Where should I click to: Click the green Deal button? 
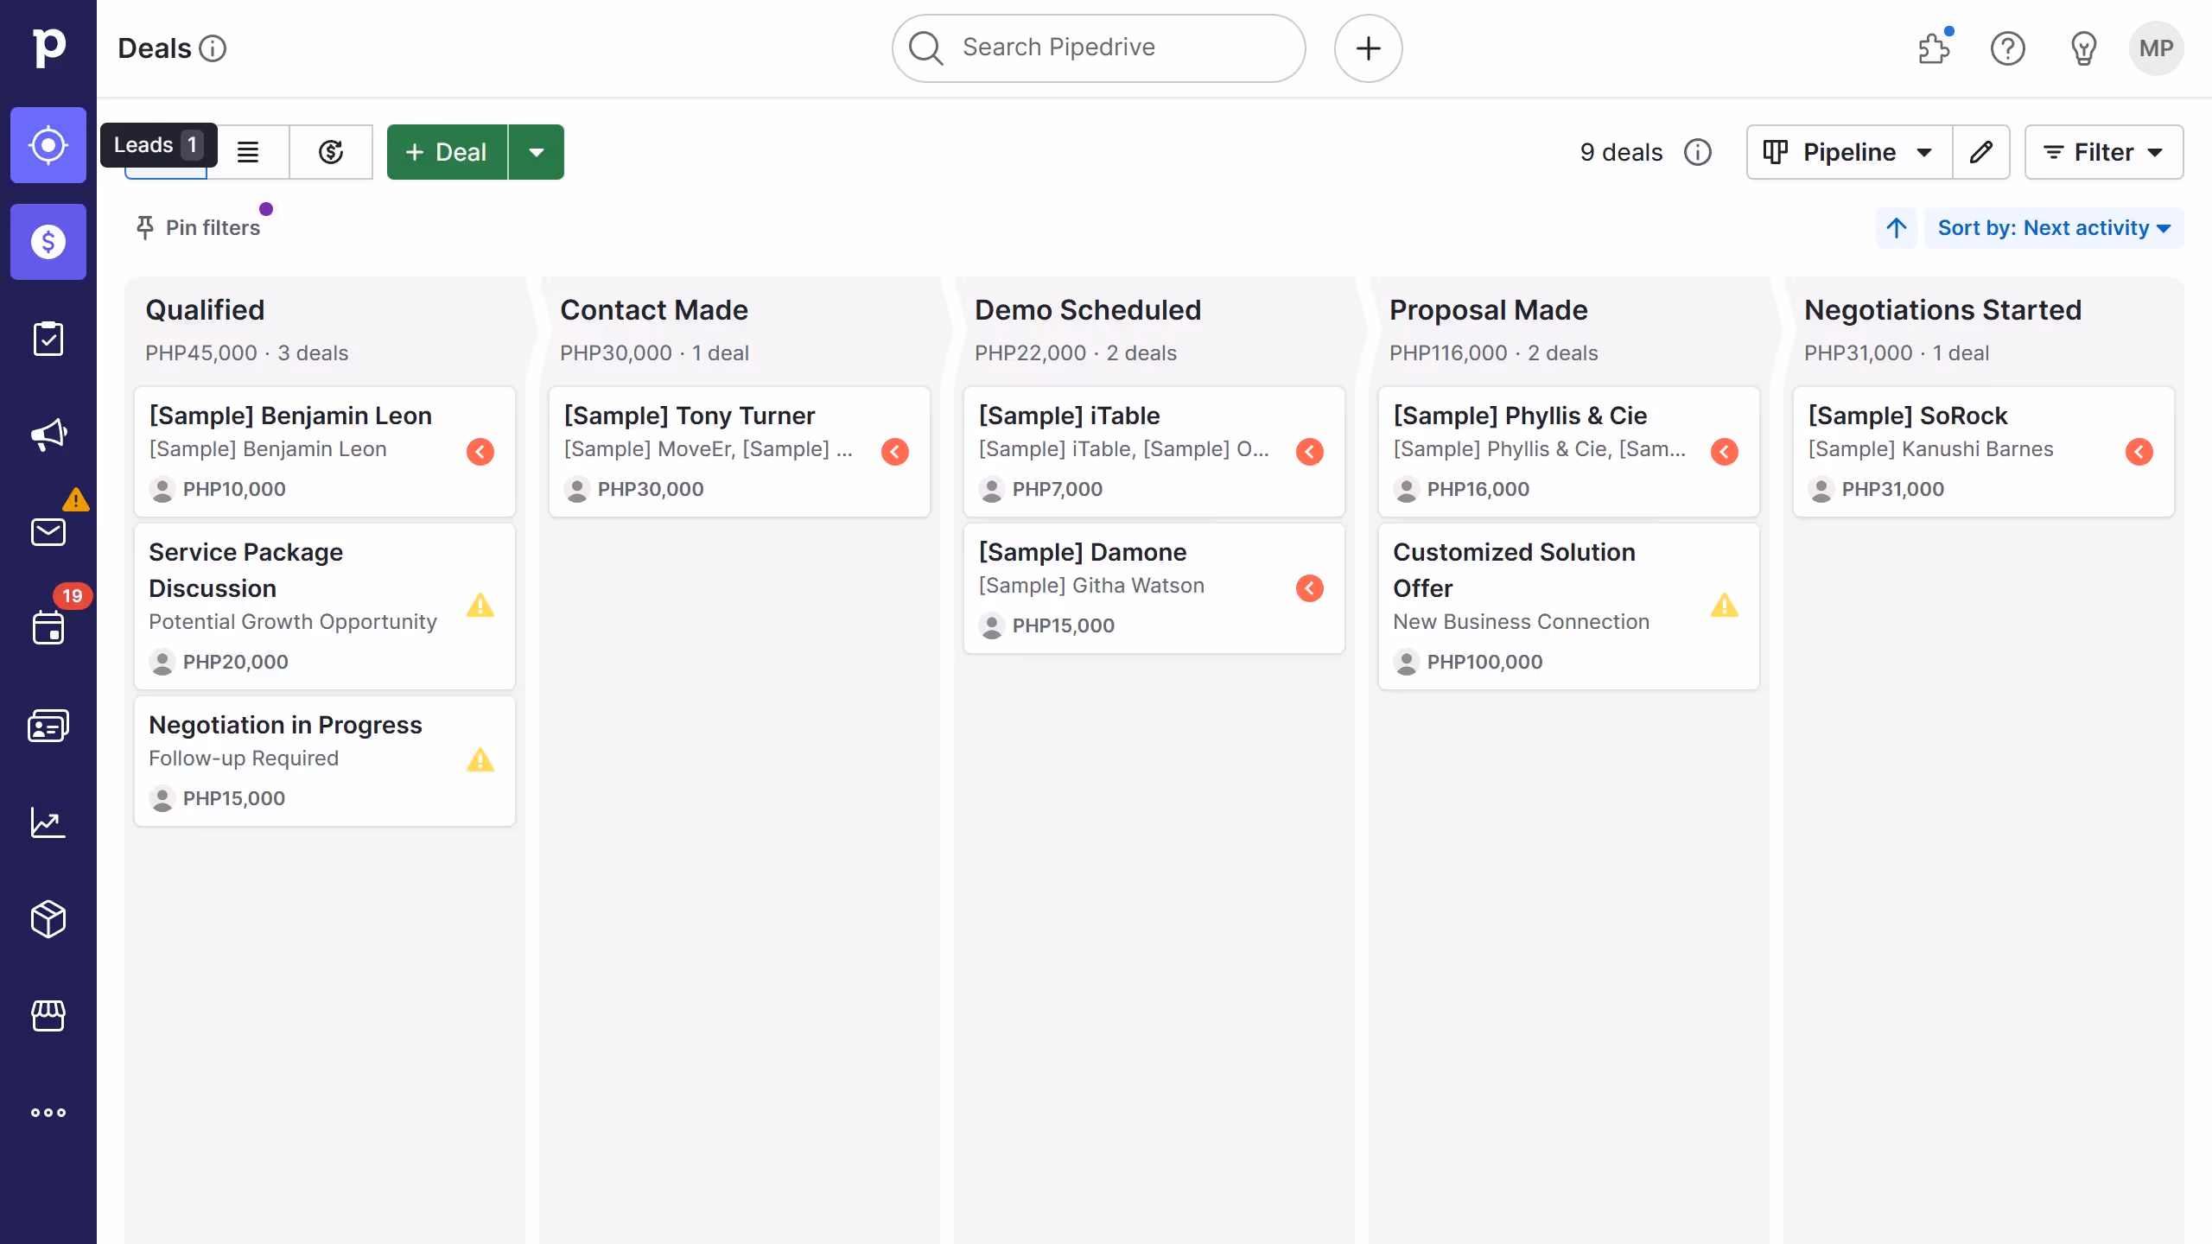click(447, 152)
